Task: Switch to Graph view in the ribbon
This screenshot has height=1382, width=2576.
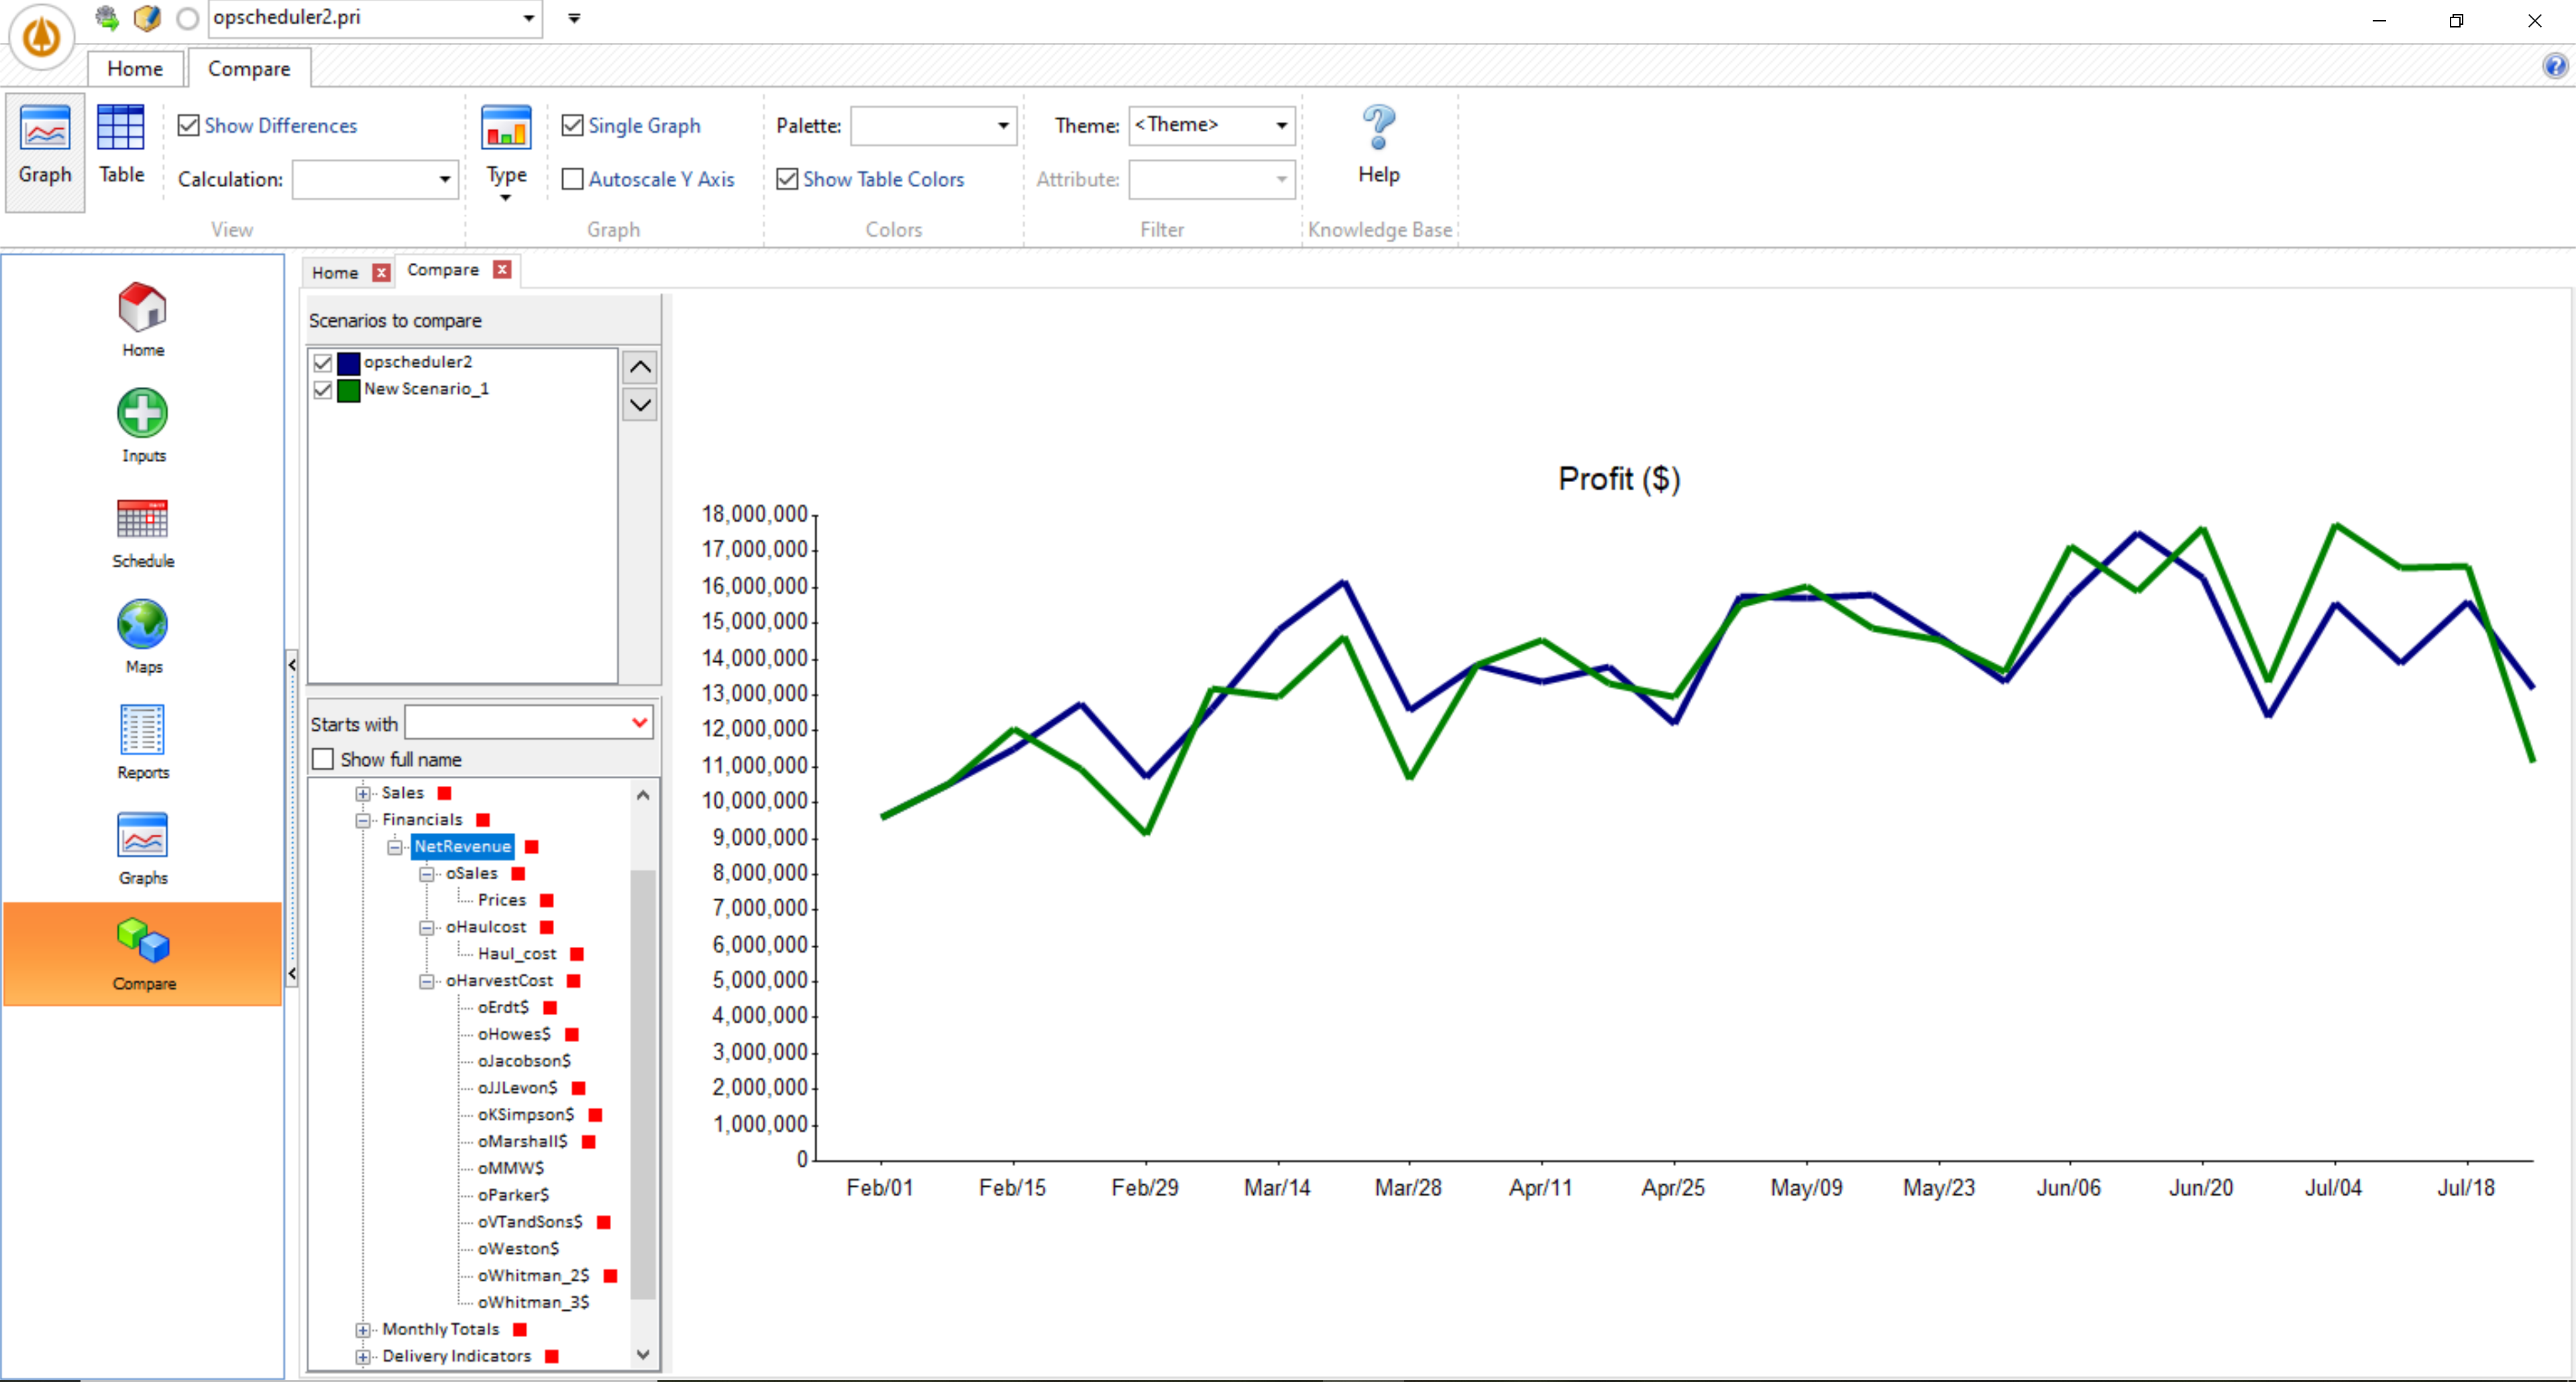Action: point(44,150)
